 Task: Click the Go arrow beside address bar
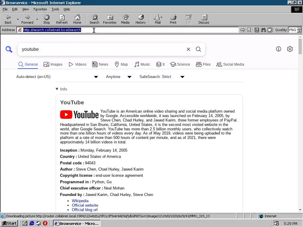click(x=243, y=30)
